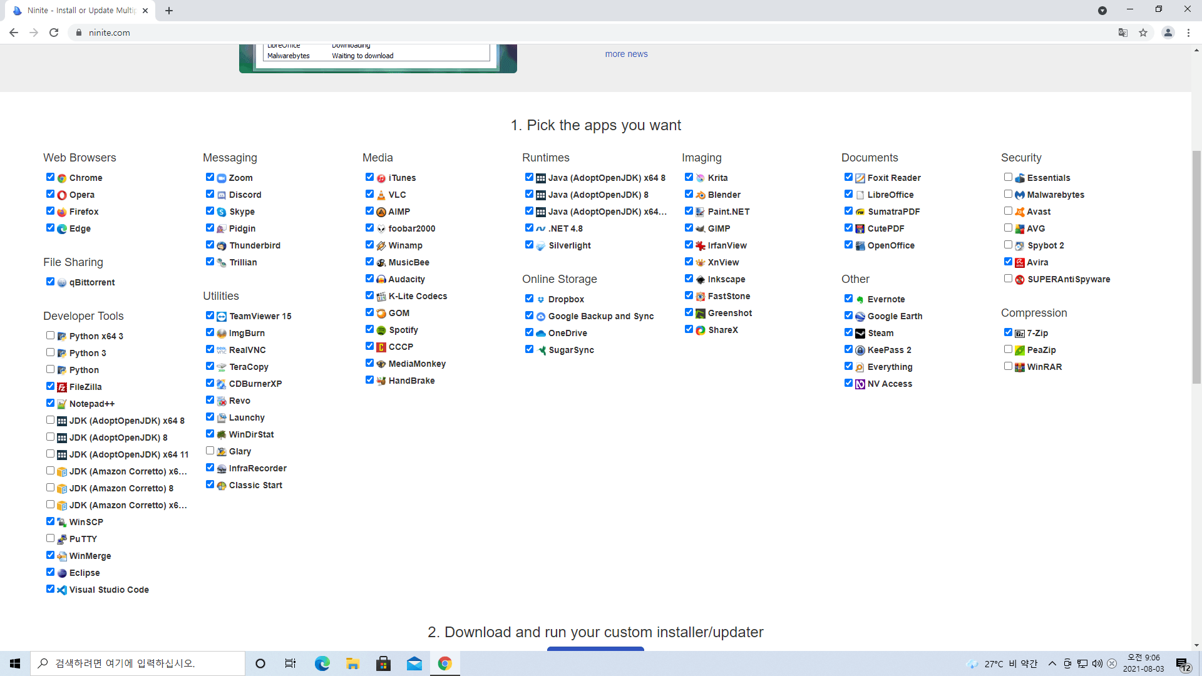Click the Audacity icon under Media
Screen dimensions: 1202x676
pyautogui.click(x=381, y=280)
